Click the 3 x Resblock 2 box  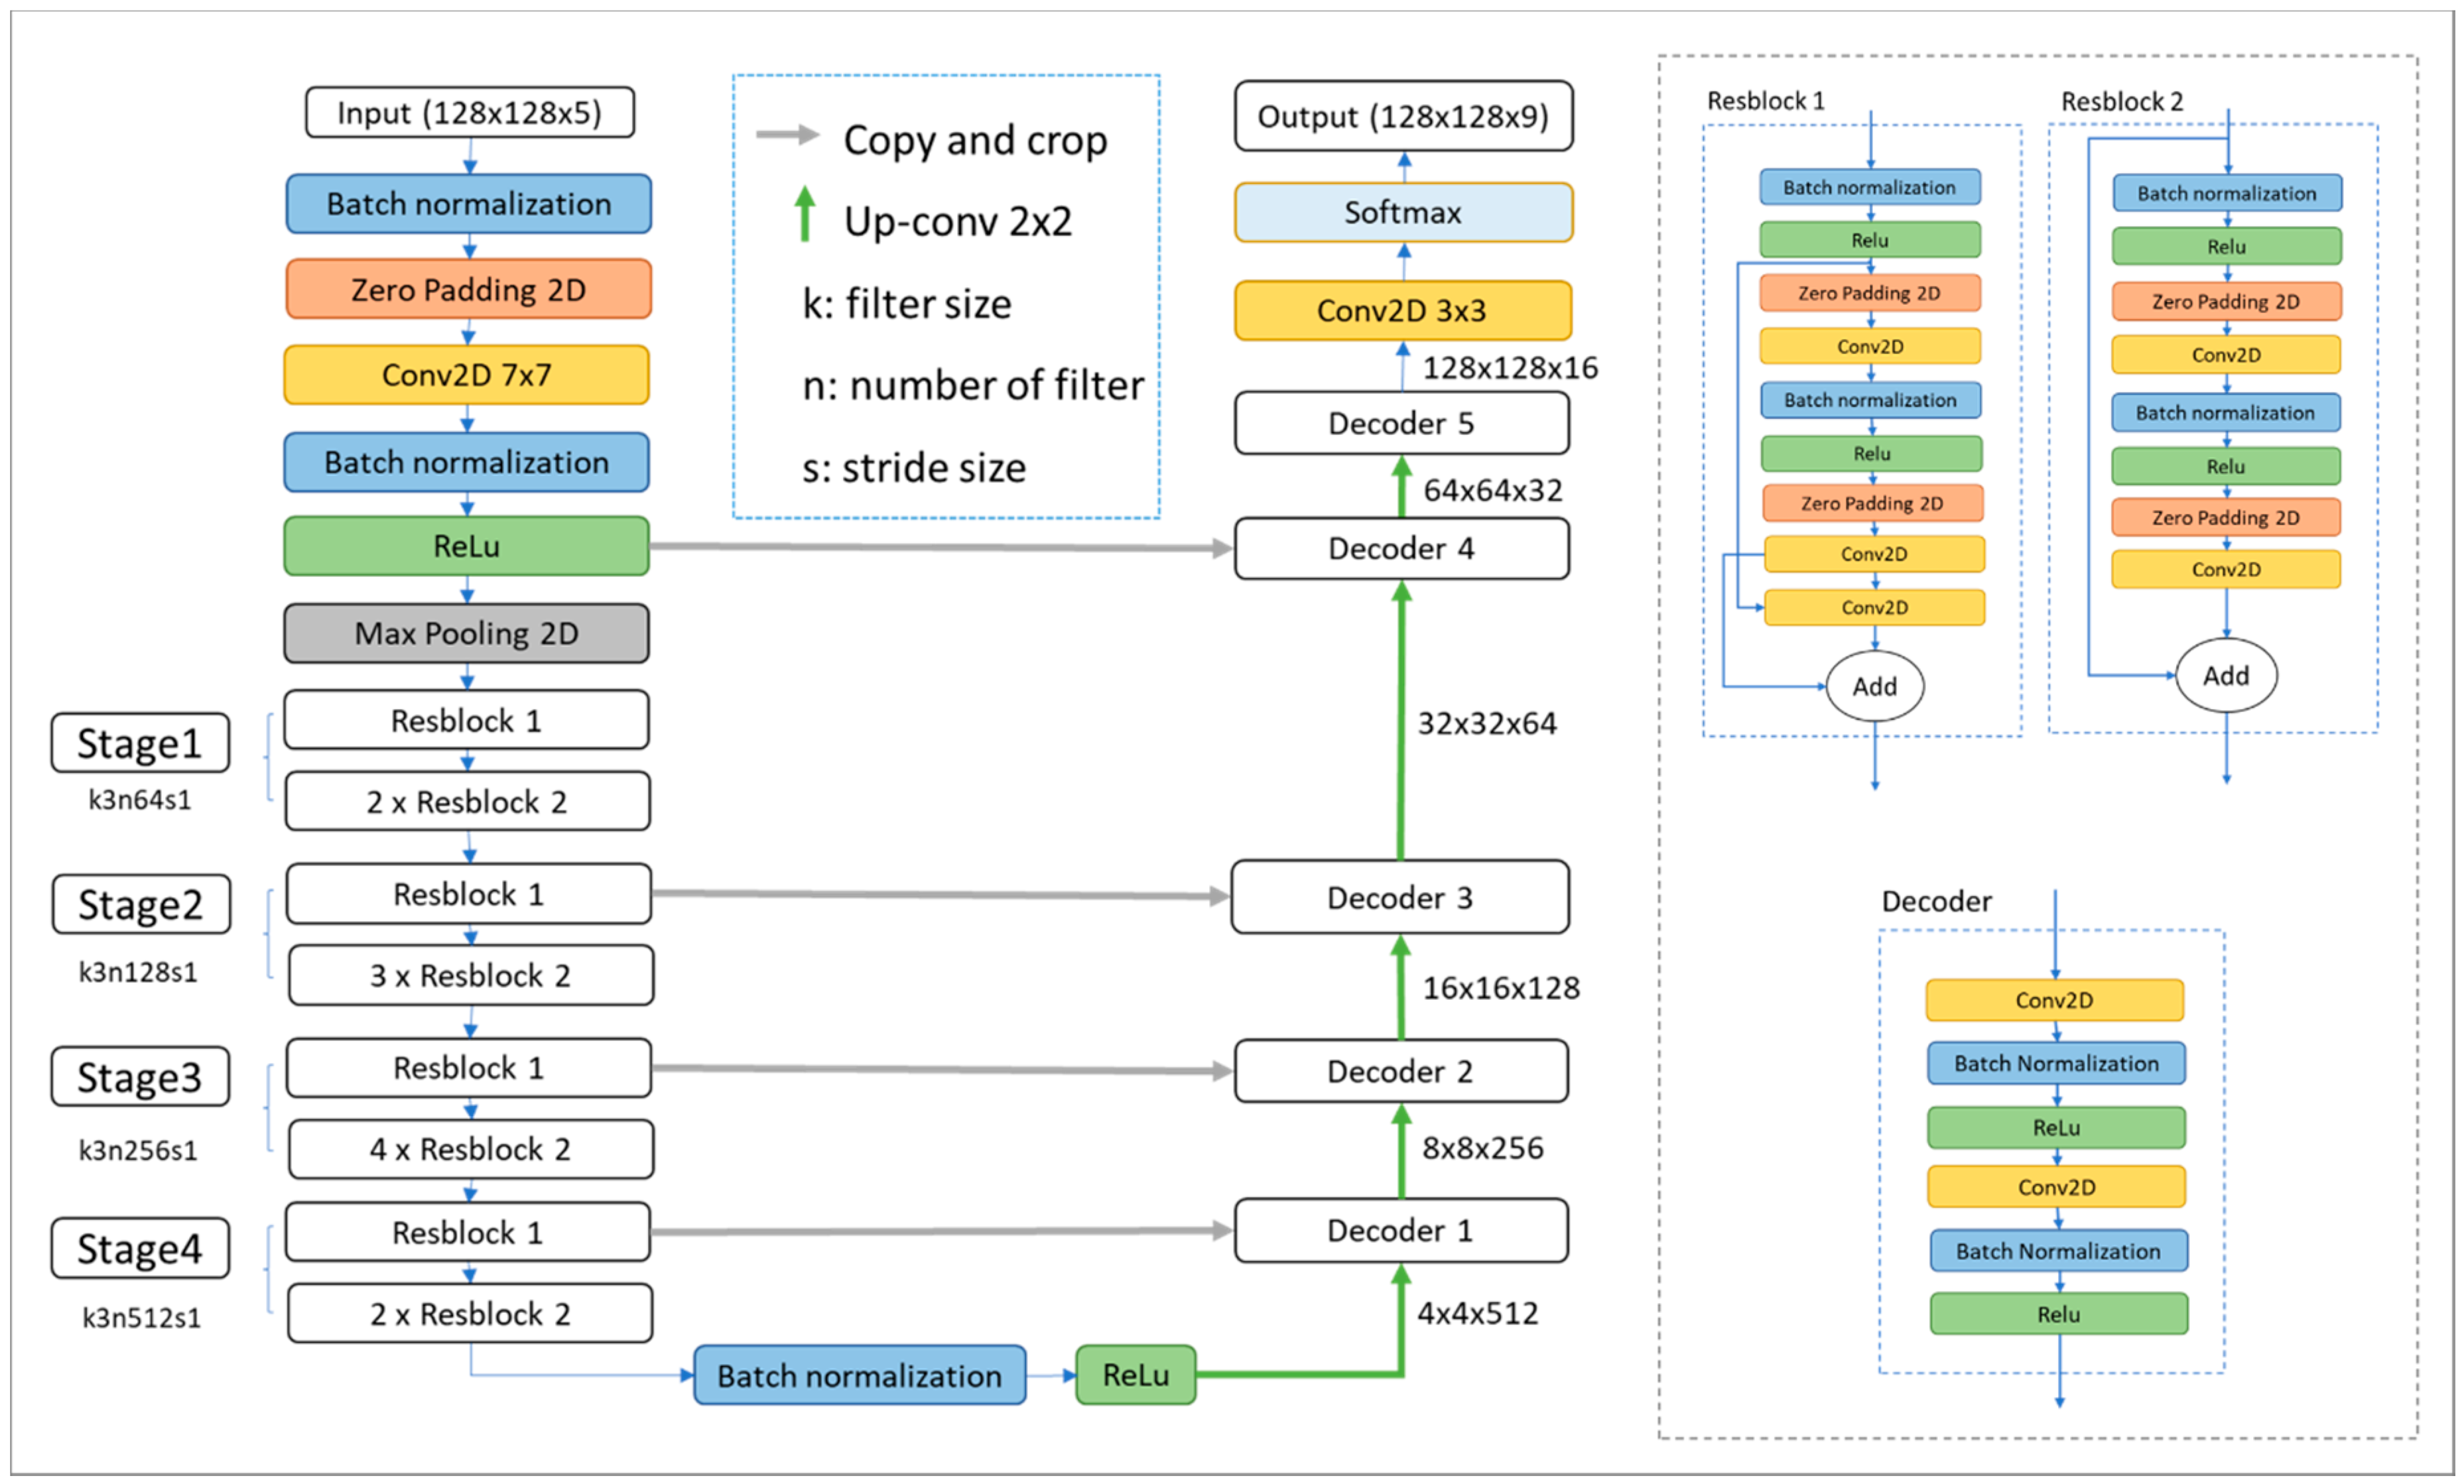pos(470,975)
